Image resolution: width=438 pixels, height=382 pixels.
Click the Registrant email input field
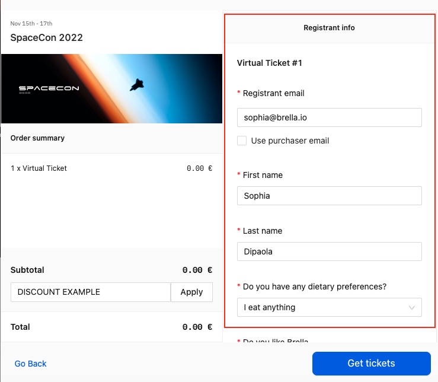coord(330,117)
